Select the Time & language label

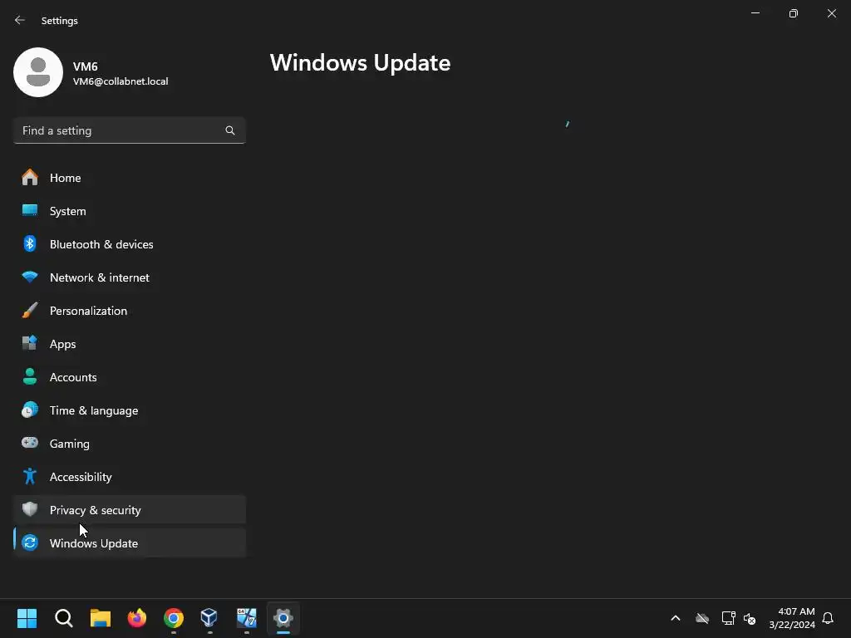(x=93, y=410)
